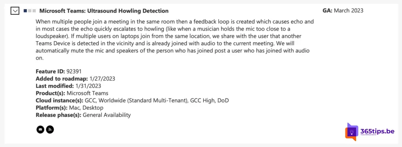Click the feature description paragraph text
Image resolution: width=402 pixels, height=147 pixels.
point(175,40)
